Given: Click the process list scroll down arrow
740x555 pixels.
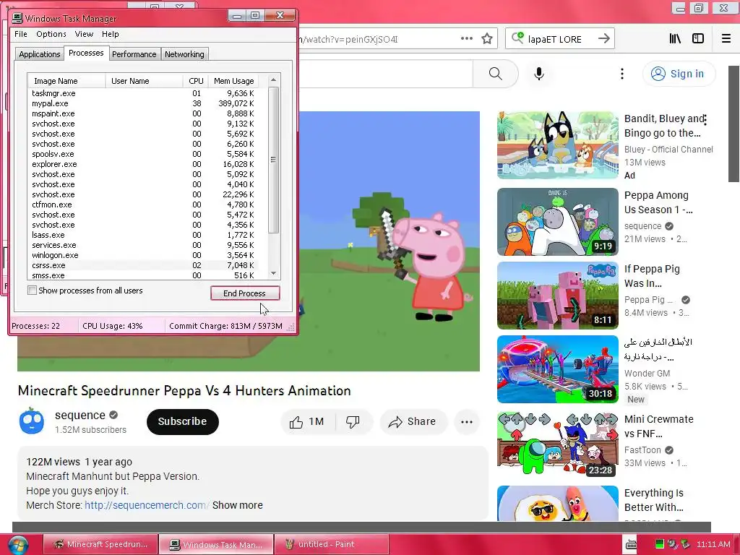Looking at the screenshot, I should 273,273.
